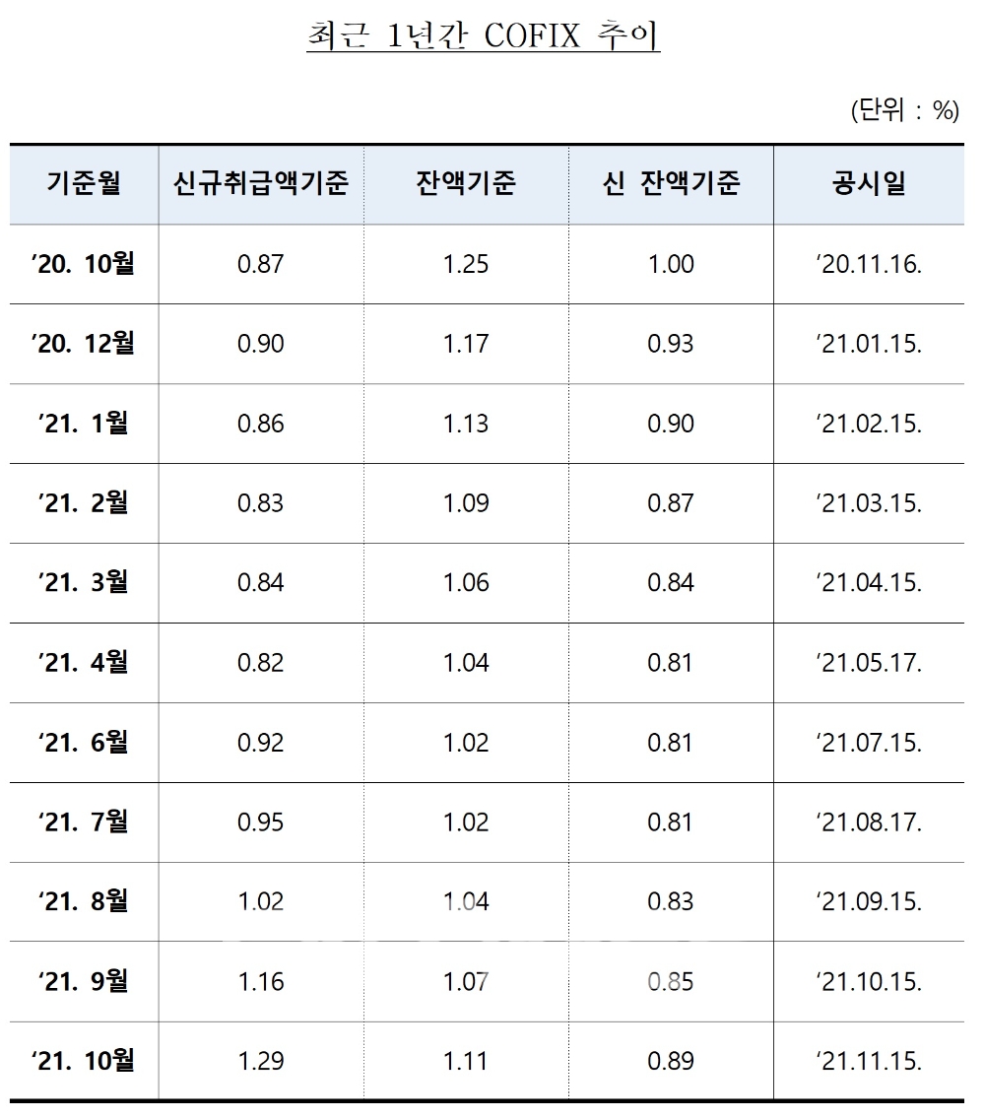Click the 1.16 value for September

tap(260, 981)
